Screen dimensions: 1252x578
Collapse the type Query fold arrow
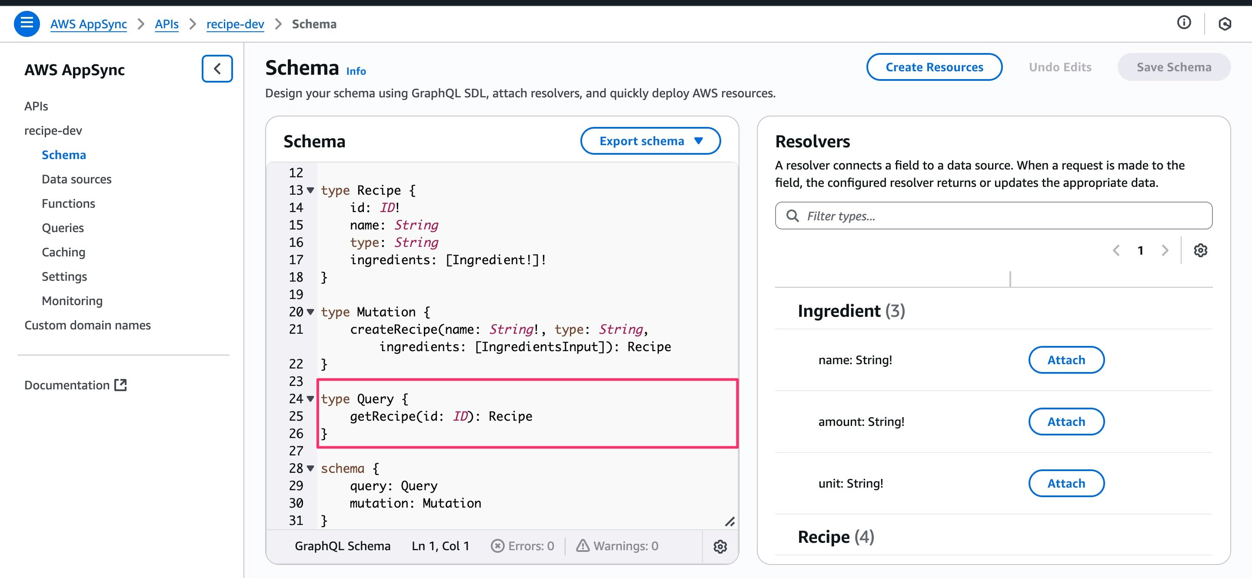click(310, 399)
